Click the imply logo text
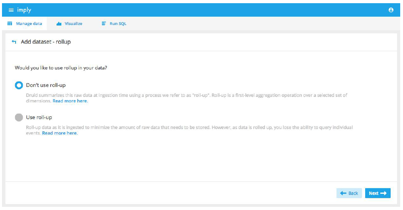The width and height of the screenshot is (403, 210). [x=24, y=10]
